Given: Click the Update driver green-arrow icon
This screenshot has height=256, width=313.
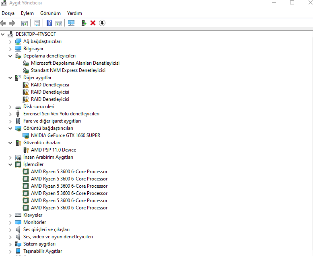Looking at the screenshot, I should pos(84,23).
